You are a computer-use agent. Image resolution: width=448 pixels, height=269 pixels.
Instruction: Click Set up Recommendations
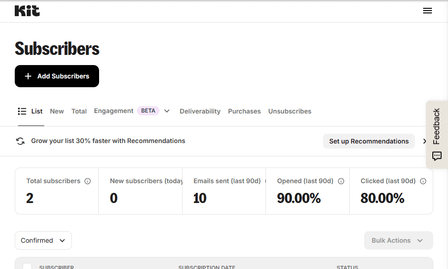click(x=369, y=141)
